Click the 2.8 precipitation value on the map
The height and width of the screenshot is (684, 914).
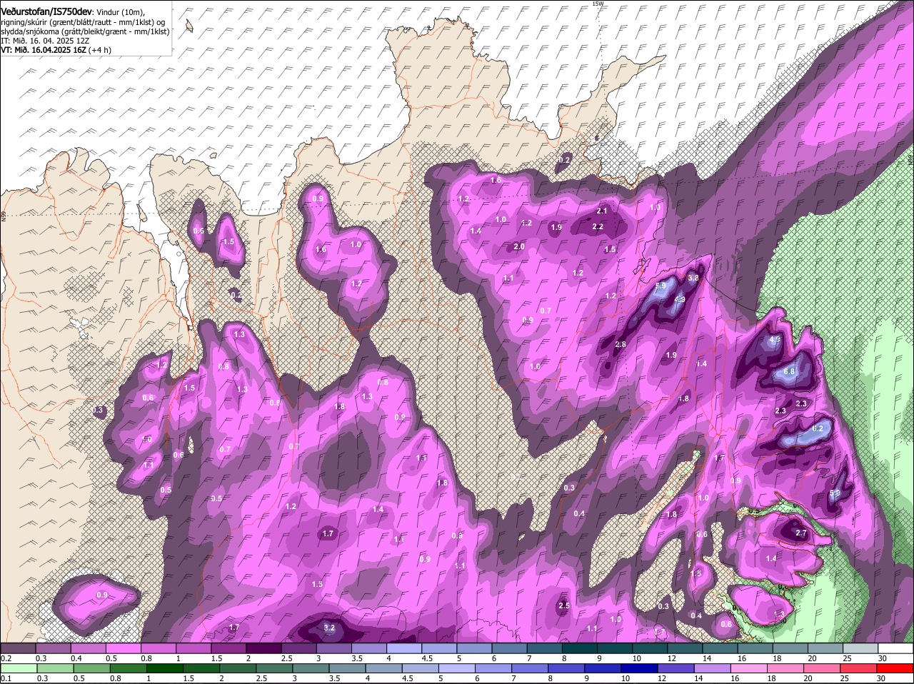(x=621, y=345)
